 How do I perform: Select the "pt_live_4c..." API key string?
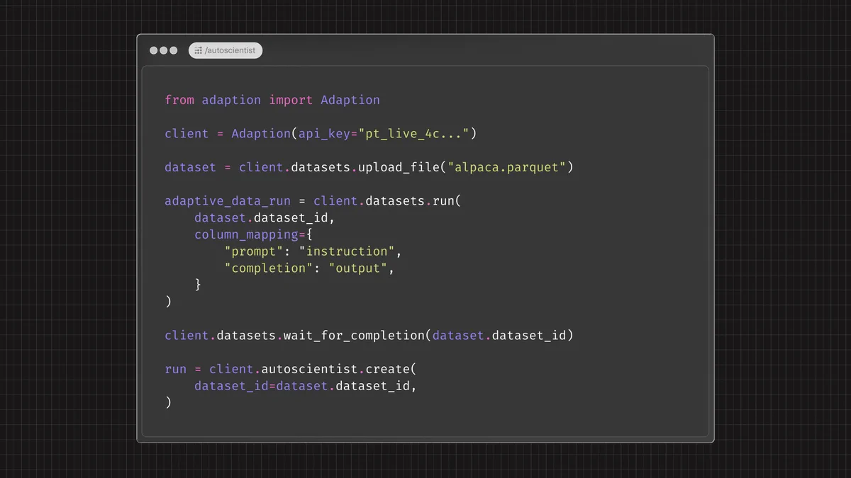point(413,134)
